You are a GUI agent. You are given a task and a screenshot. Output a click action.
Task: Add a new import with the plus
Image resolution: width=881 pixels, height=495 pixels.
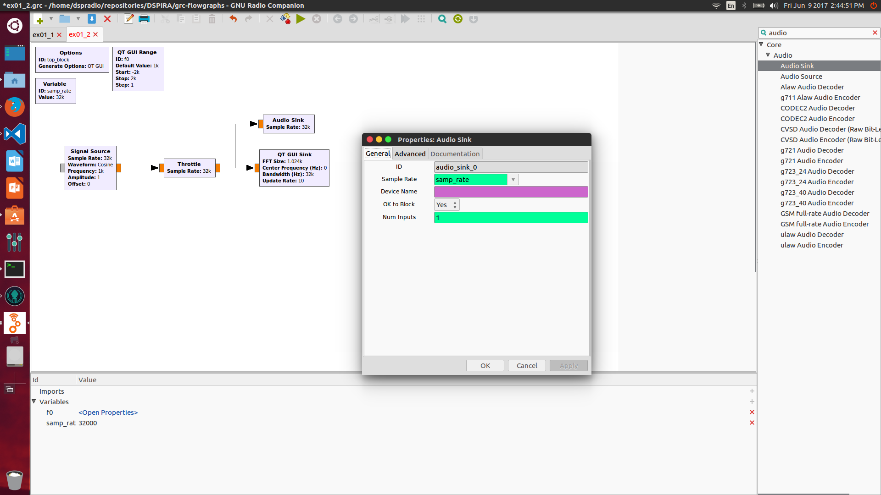point(752,391)
